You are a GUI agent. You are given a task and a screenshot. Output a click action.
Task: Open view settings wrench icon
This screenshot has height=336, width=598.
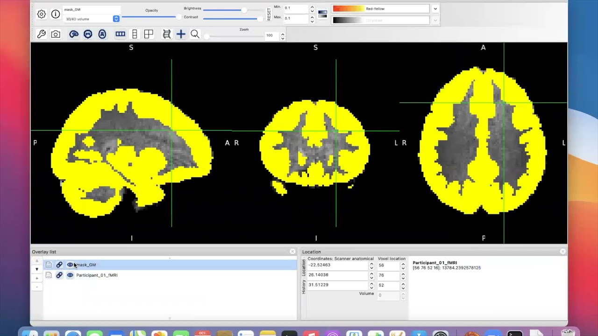tap(42, 34)
